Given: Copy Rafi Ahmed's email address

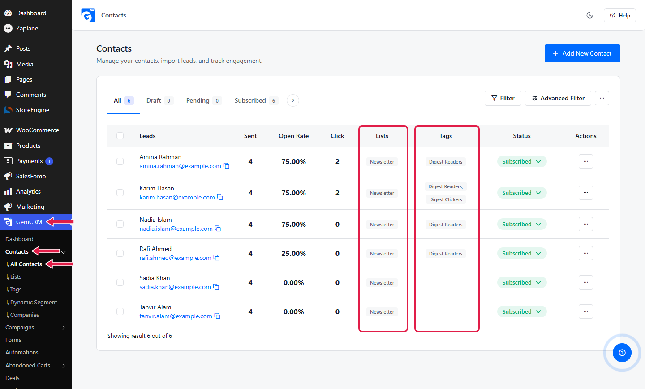Looking at the screenshot, I should click(x=216, y=258).
